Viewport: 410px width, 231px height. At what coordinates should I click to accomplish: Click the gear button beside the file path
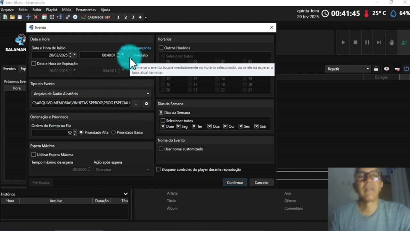[x=146, y=104]
